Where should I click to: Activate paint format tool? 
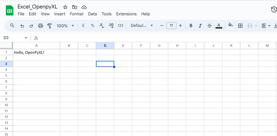click(x=50, y=26)
